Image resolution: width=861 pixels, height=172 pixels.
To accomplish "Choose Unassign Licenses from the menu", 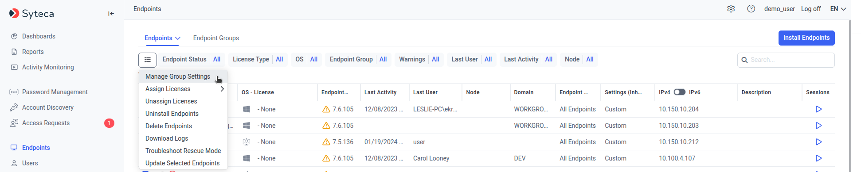I will click(x=183, y=101).
